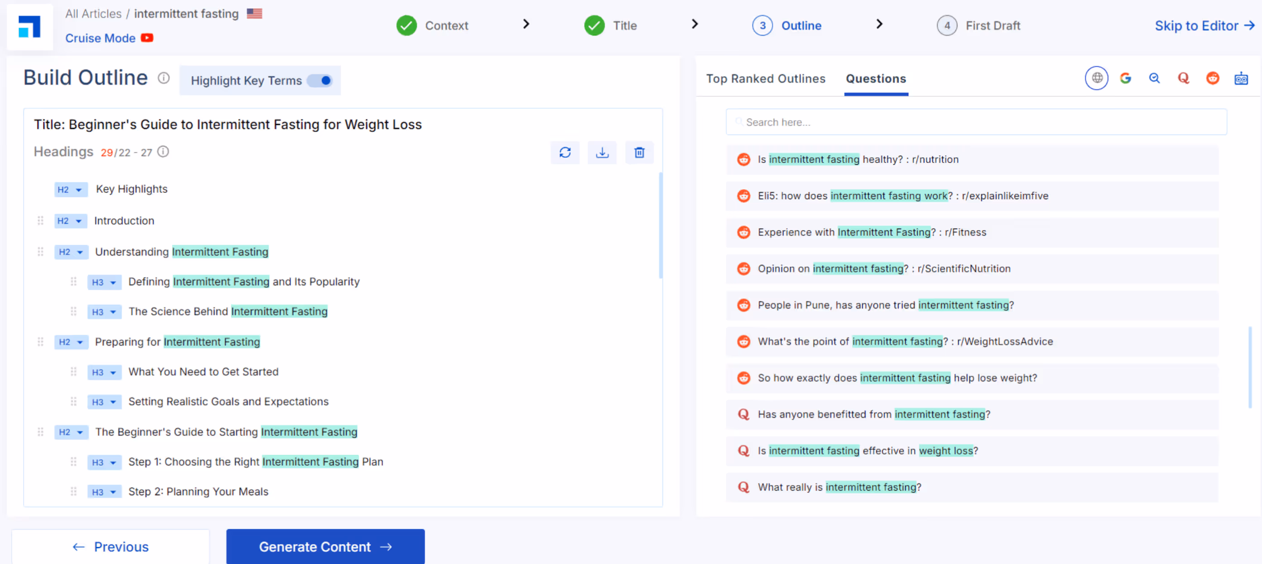Click the Build Outline info icon
This screenshot has height=564, width=1262.
click(163, 78)
